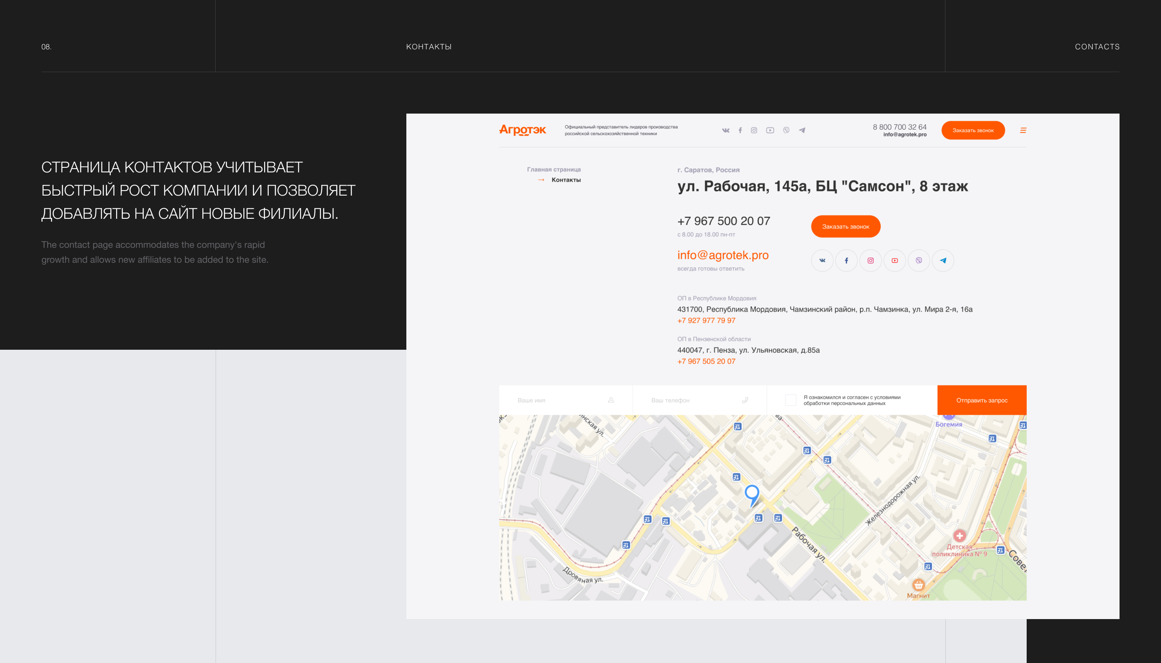Open YouTube via the header icon

[x=770, y=130]
